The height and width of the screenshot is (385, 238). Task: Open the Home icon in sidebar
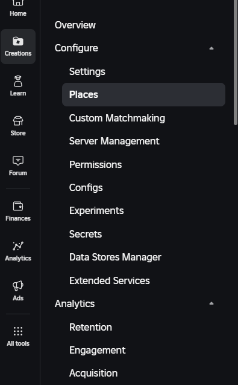click(18, 3)
